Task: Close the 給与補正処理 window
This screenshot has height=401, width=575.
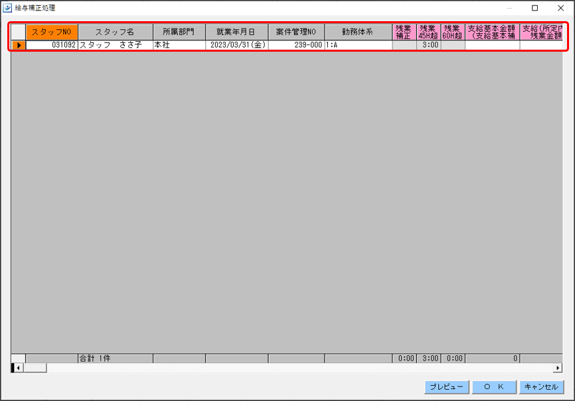Action: pos(560,8)
